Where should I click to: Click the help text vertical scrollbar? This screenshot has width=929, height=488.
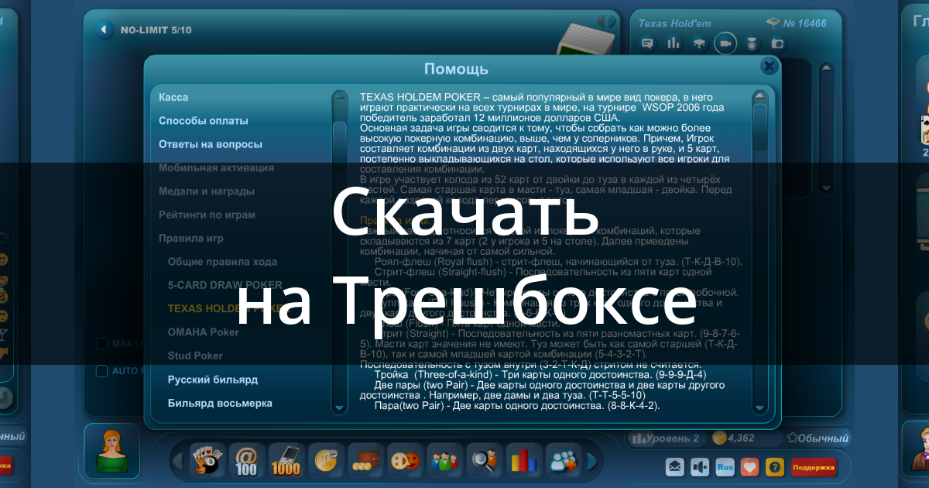759,252
